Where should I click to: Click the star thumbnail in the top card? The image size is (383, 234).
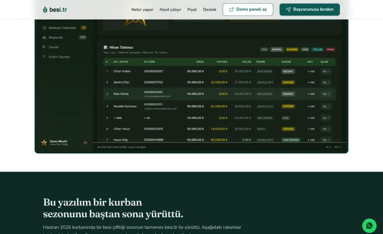[136, 22]
